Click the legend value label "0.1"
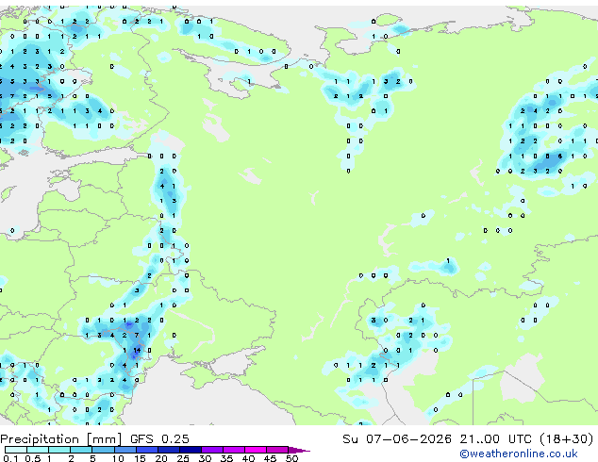598x462 pixels. [x=11, y=458]
